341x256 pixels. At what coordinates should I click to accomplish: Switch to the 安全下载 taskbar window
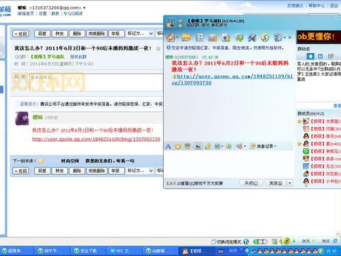pos(88,251)
